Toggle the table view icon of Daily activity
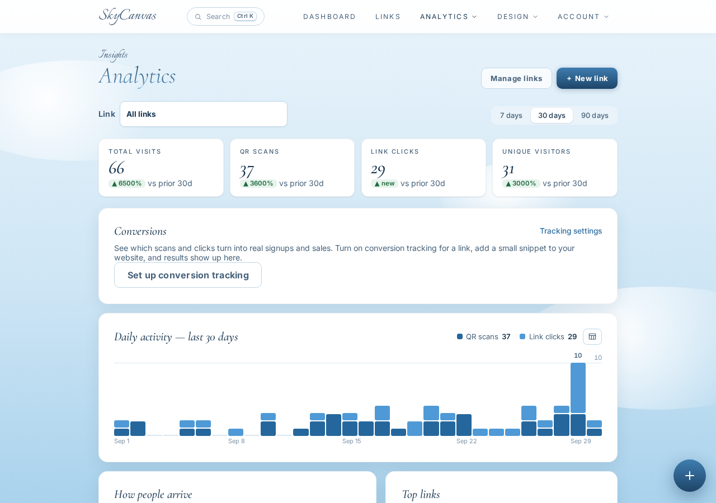 [x=592, y=336]
